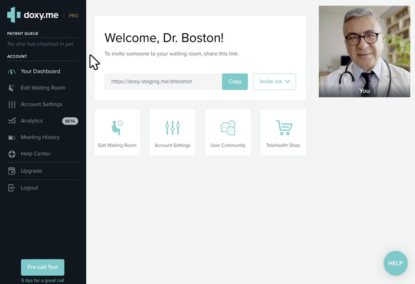Click the doxy.me logo icon
Image resolution: width=415 pixels, height=284 pixels.
[x=14, y=15]
